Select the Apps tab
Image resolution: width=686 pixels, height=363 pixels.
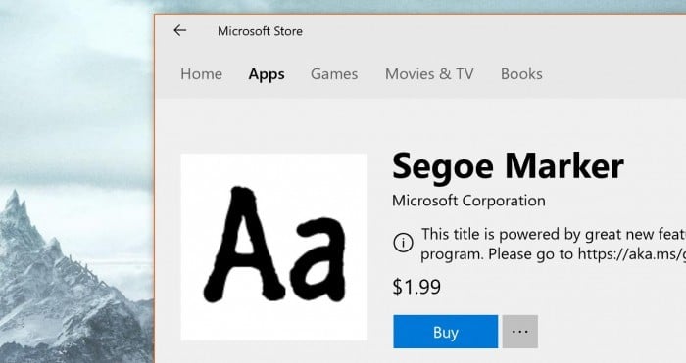point(267,74)
